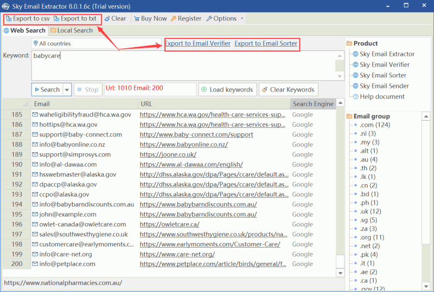
Task: Select the .ca (1) email group
Action: pos(368,281)
